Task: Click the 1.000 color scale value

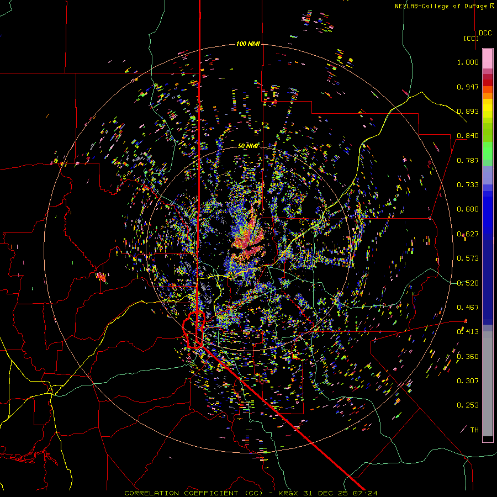Action: (x=468, y=62)
